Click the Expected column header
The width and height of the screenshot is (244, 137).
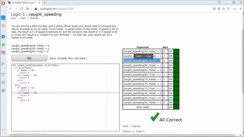143,47
